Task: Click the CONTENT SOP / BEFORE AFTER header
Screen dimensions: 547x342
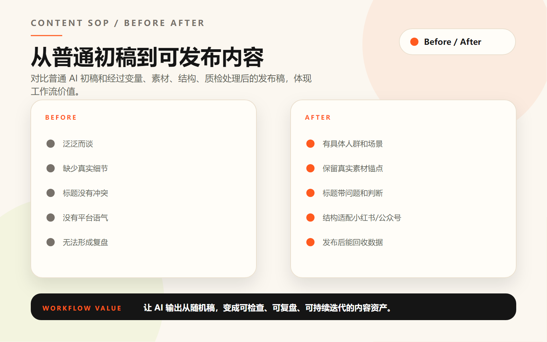Action: (x=118, y=23)
